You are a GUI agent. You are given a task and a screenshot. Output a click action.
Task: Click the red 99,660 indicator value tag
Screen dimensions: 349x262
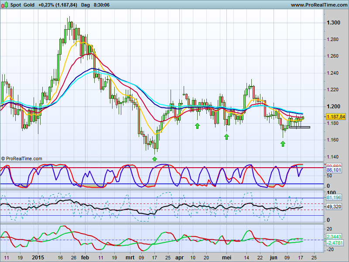pyautogui.click(x=334, y=166)
